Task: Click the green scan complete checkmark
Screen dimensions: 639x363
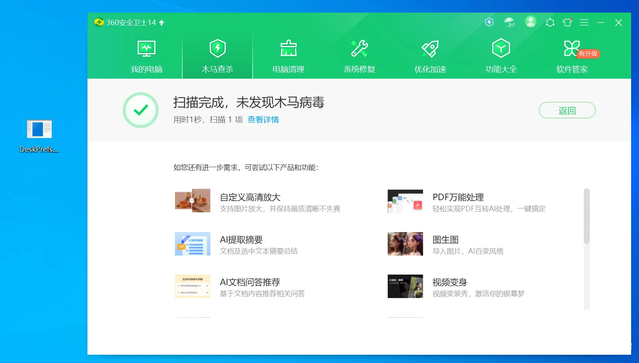Action: pyautogui.click(x=141, y=110)
